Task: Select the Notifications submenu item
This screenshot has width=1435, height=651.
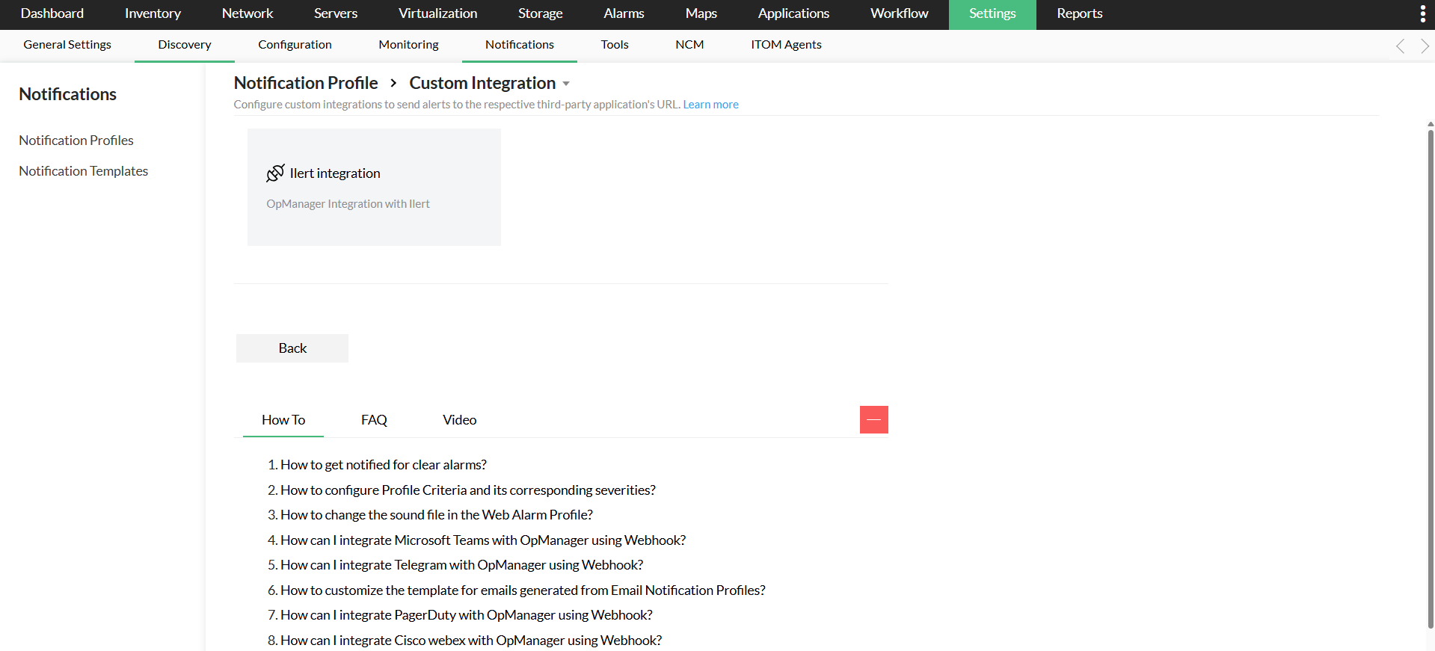Action: (520, 45)
